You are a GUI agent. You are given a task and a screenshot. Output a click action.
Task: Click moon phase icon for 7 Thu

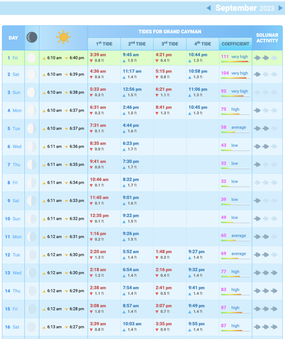tap(32, 165)
